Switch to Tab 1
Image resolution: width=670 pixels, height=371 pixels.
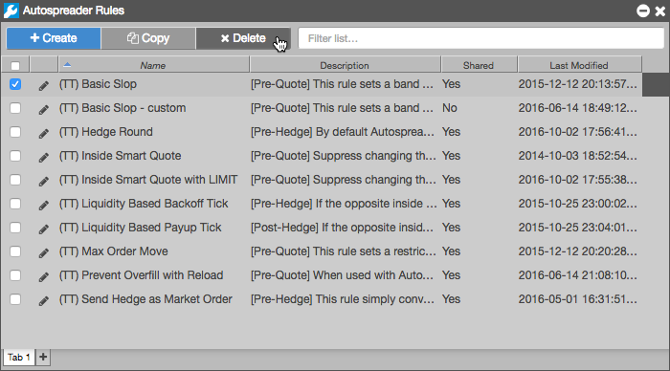tap(19, 357)
